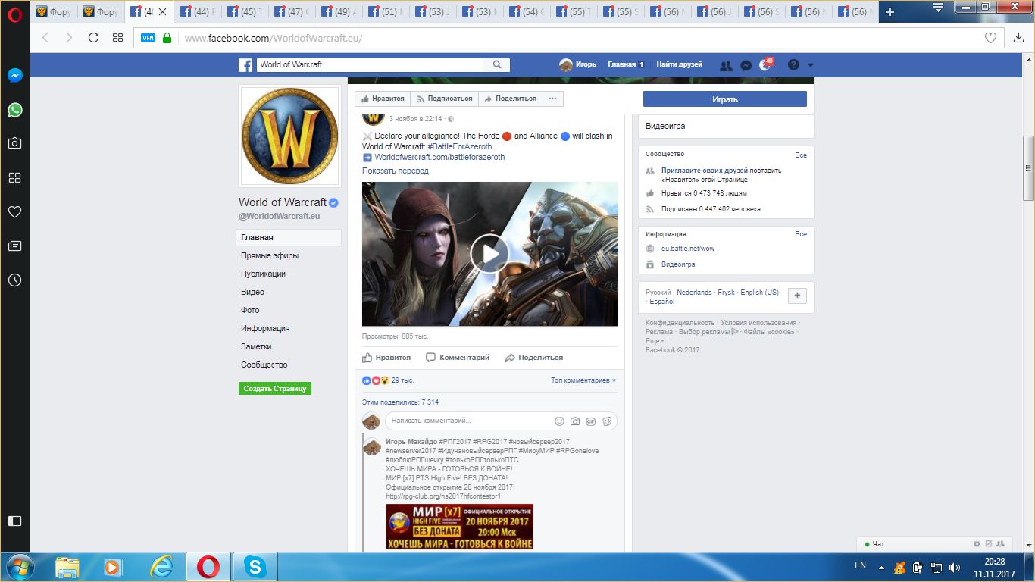Open Speed Dial grid in Opera sidebar
Image resolution: width=1035 pixels, height=582 pixels.
pyautogui.click(x=14, y=177)
